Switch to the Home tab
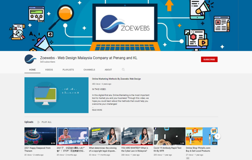252x160 pixels. click(x=32, y=70)
